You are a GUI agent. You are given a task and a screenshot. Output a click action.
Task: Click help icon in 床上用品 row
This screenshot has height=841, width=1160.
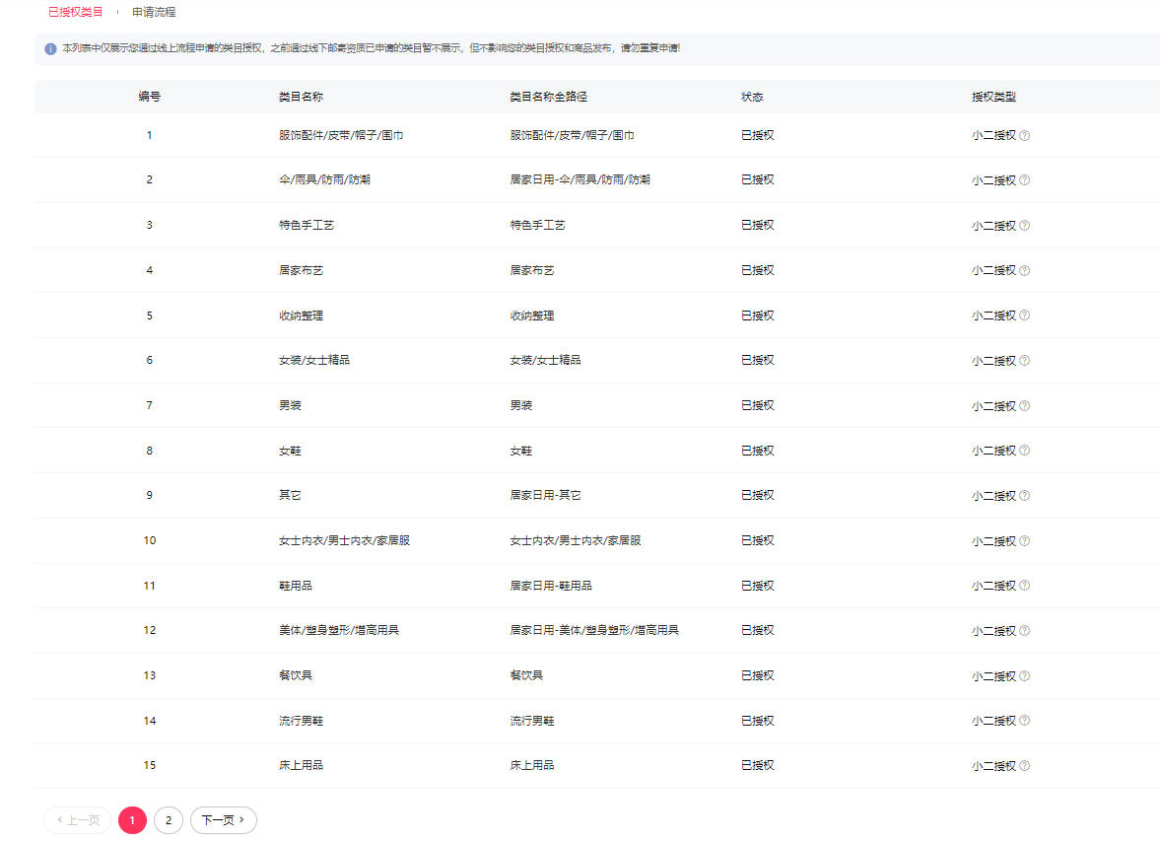click(1025, 766)
